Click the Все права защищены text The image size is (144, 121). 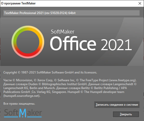click(19, 104)
